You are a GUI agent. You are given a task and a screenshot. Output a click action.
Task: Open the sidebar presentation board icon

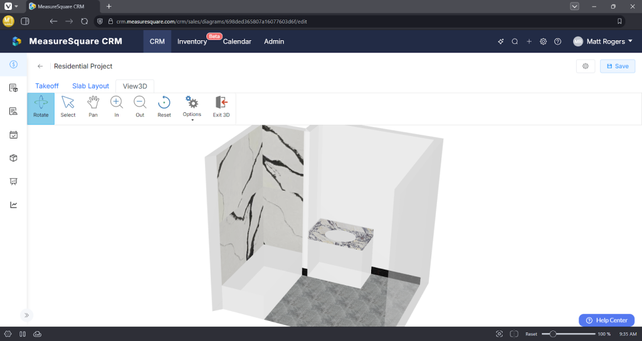click(x=14, y=181)
